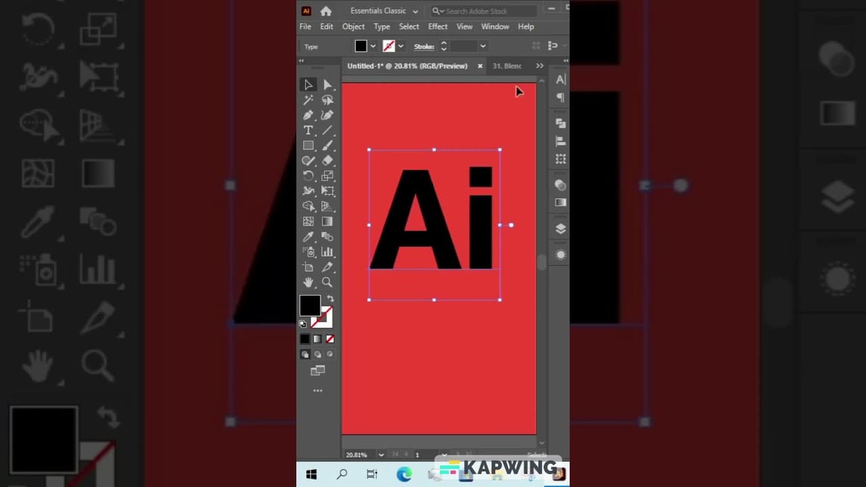The height and width of the screenshot is (487, 866).
Task: Select the Type tool
Action: (x=308, y=130)
